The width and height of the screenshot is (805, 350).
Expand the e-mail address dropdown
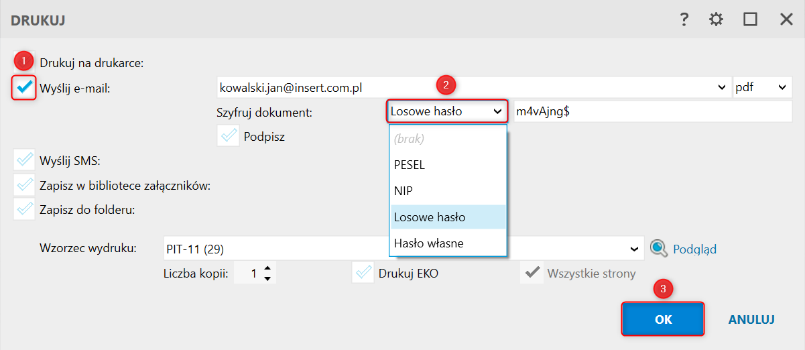[x=722, y=87]
